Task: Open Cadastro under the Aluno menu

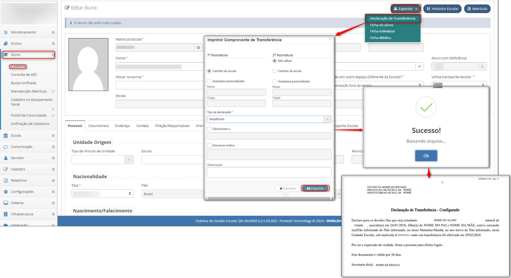Action: tap(18, 66)
